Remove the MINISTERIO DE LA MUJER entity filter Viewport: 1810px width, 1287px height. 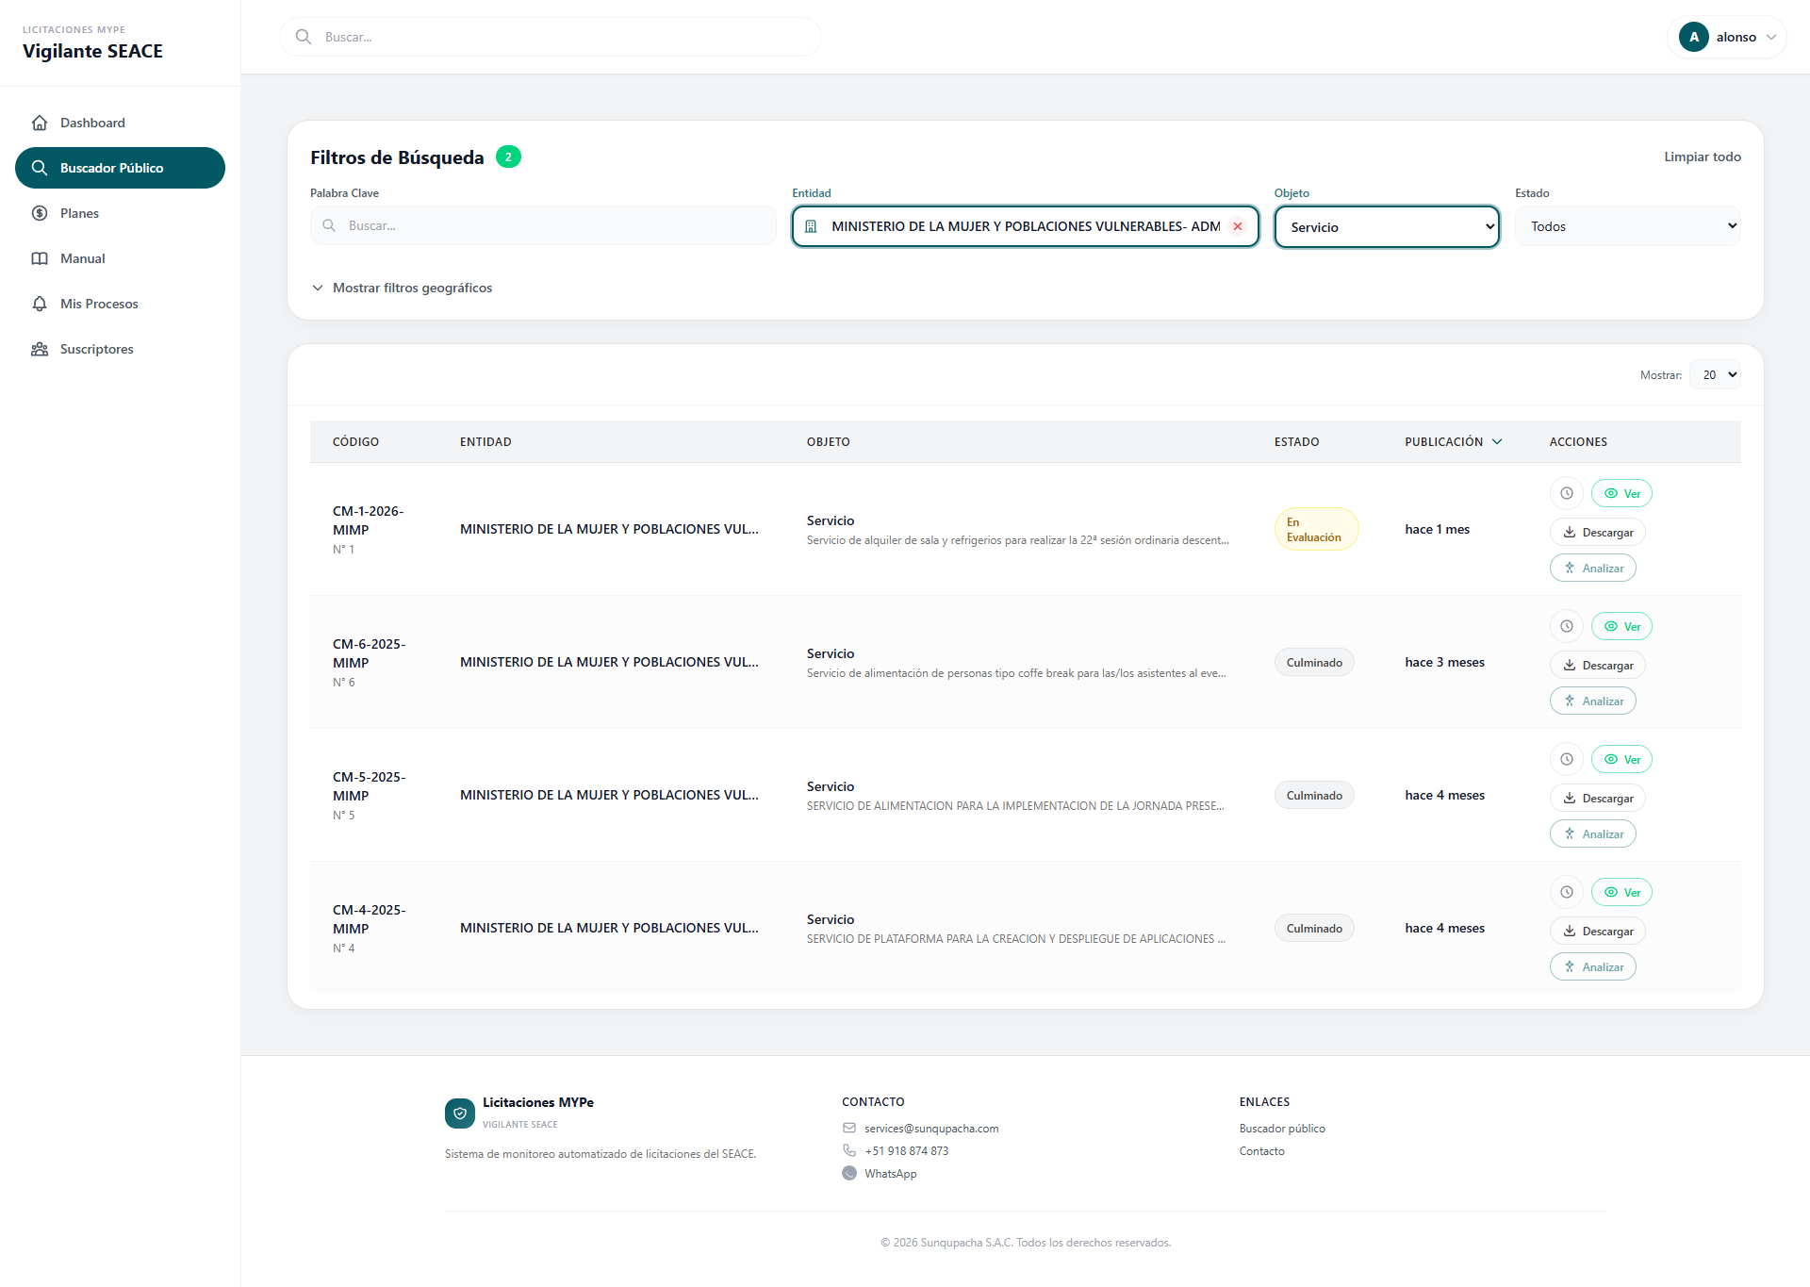(x=1238, y=226)
